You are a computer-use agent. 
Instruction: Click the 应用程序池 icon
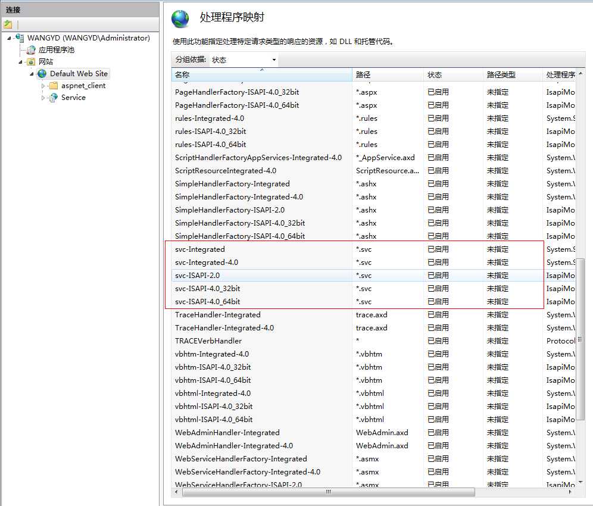point(31,50)
